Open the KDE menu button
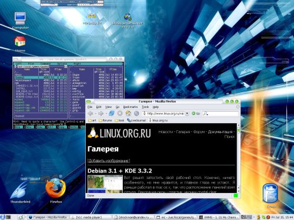This screenshot has height=220, width=294. (x=2, y=217)
